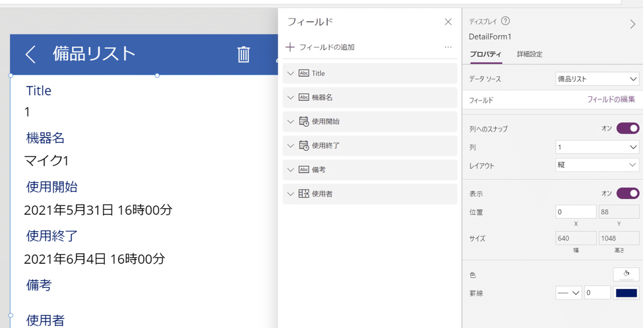Click the dark blue border color swatch
This screenshot has width=643, height=328.
(626, 293)
